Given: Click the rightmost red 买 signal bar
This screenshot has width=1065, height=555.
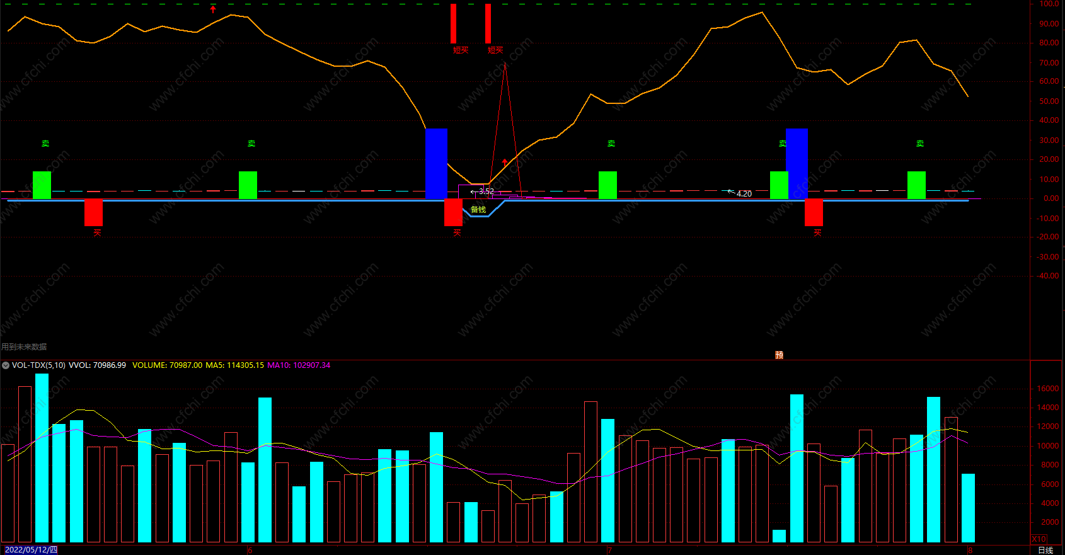Looking at the screenshot, I should pos(814,212).
